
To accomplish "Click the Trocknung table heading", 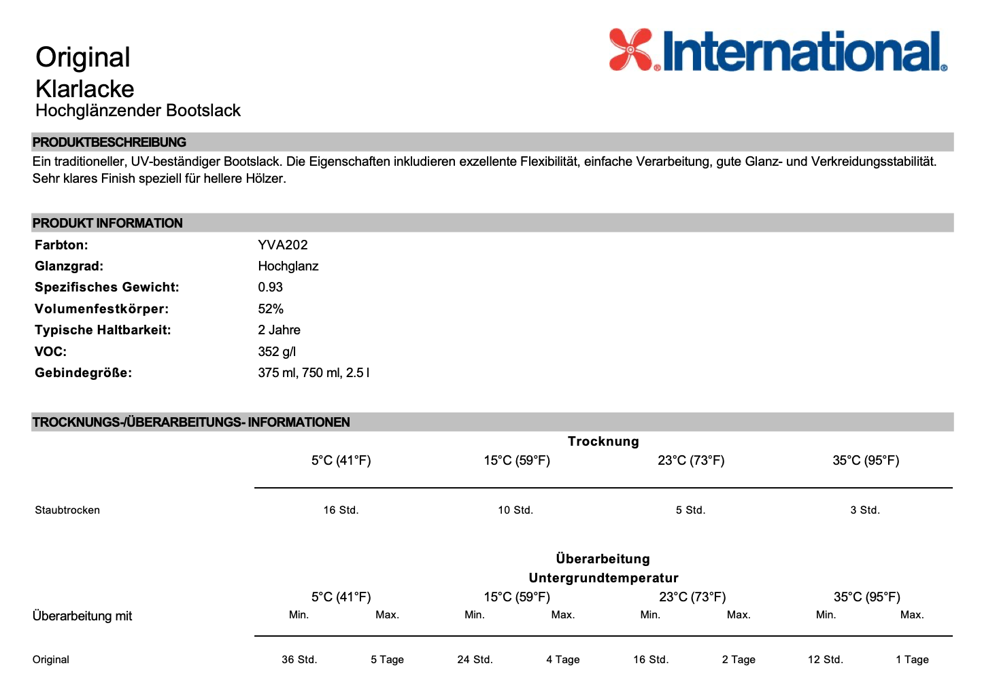I will click(603, 441).
